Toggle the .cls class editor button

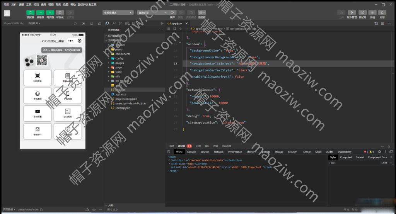[384, 163]
